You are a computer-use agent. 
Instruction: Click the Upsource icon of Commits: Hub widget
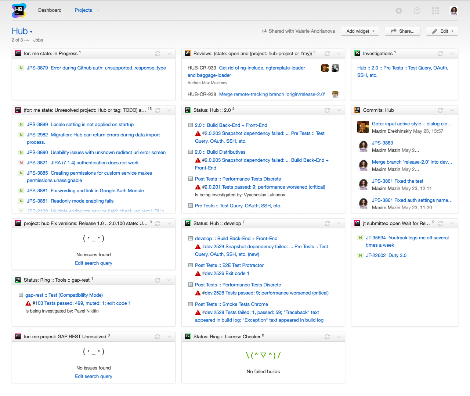[x=357, y=110]
